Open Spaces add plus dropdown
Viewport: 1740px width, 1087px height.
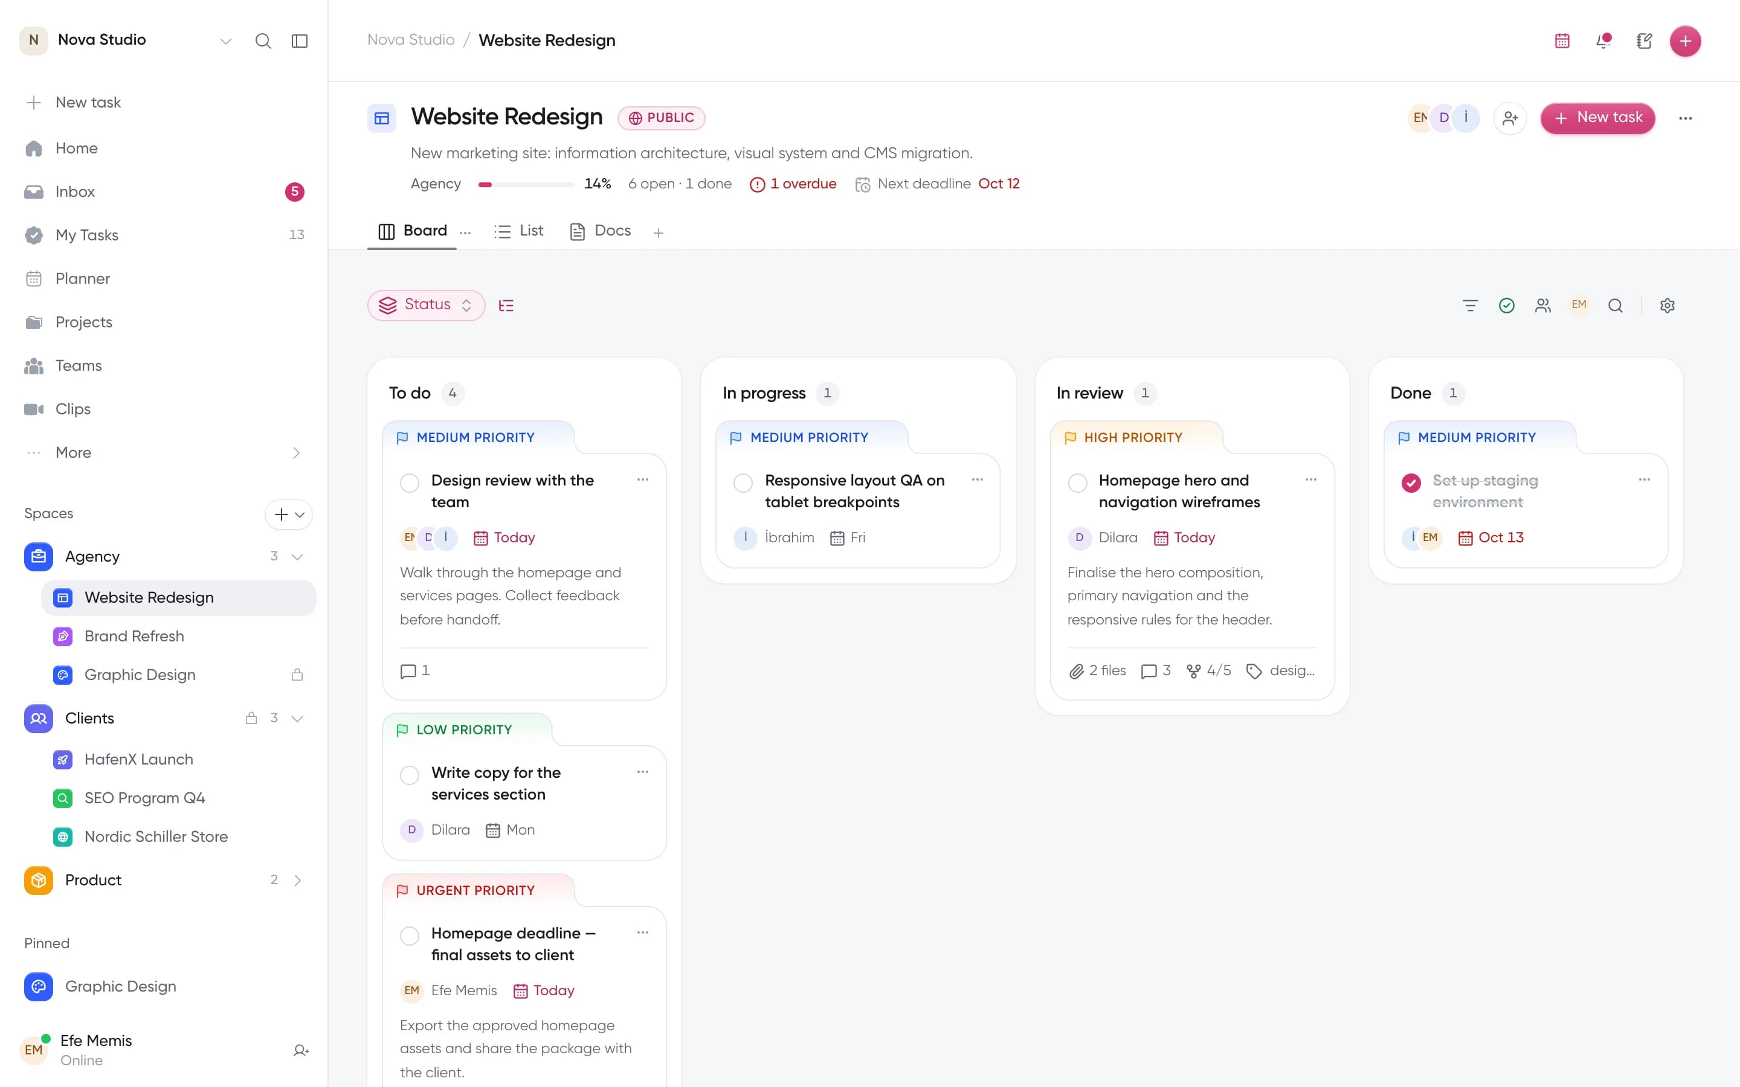pos(288,514)
